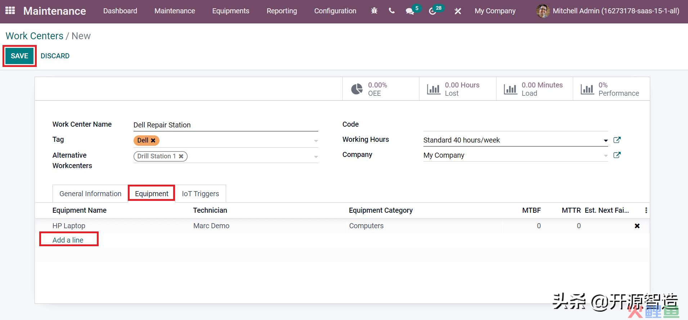The image size is (688, 320).
Task: Sort by MTTR column header
Action: tap(571, 210)
